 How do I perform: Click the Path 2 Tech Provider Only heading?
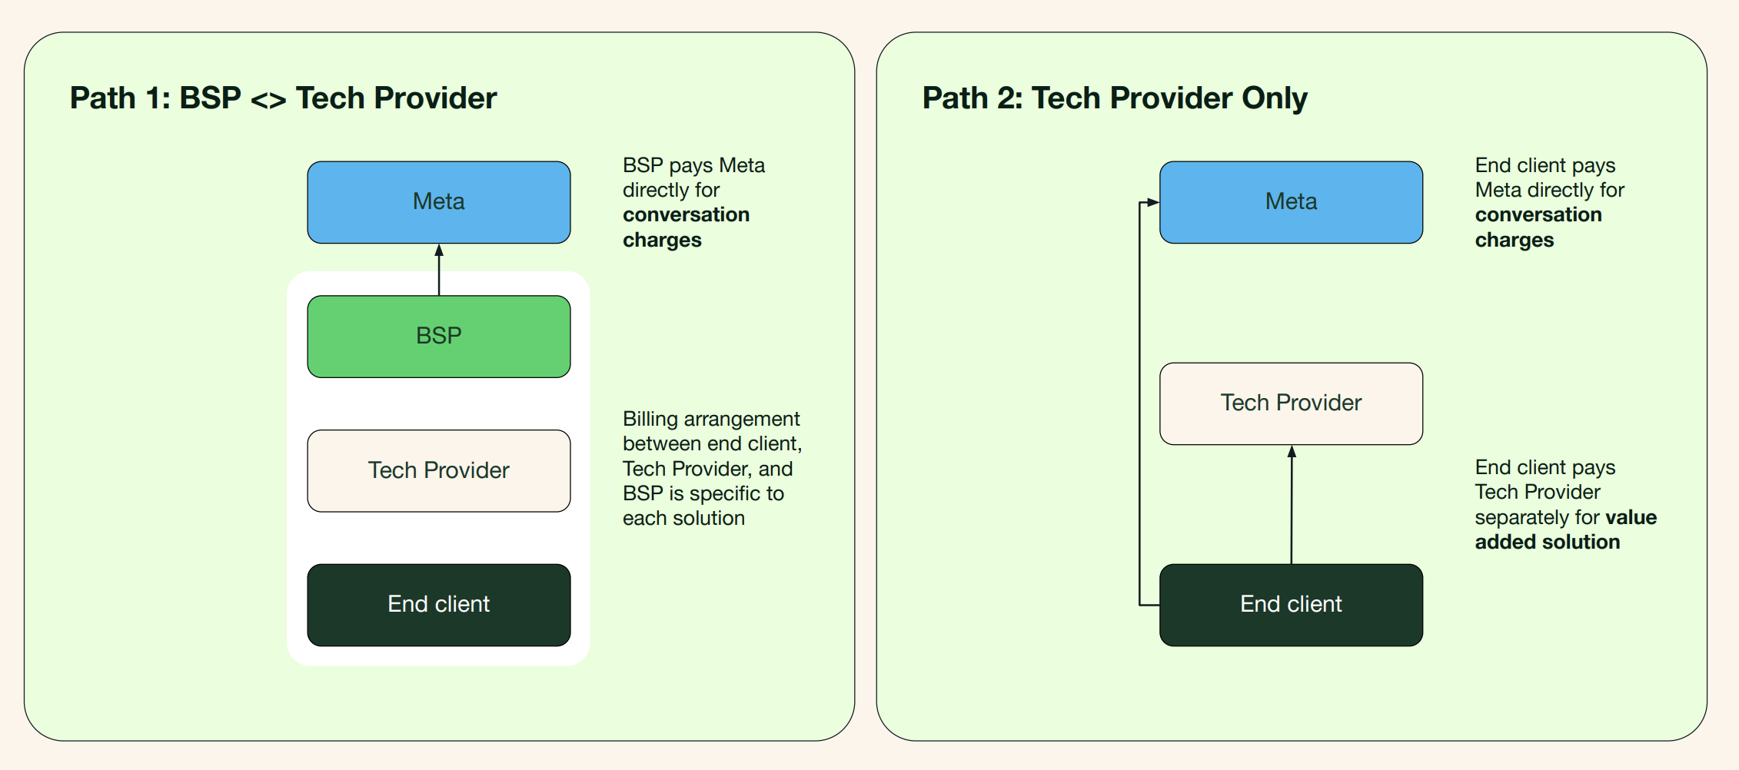[1114, 98]
